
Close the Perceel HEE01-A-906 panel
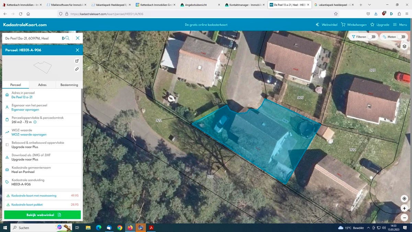coord(77,50)
